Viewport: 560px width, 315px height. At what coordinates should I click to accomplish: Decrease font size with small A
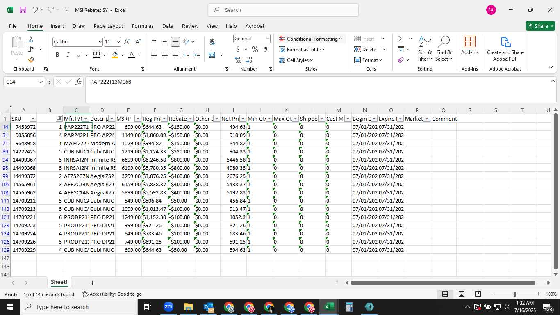138,42
